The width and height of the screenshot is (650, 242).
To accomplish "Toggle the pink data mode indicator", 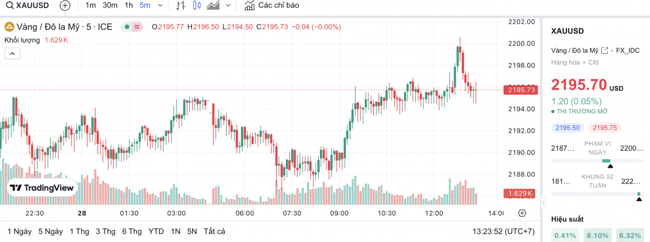I will tap(137, 27).
